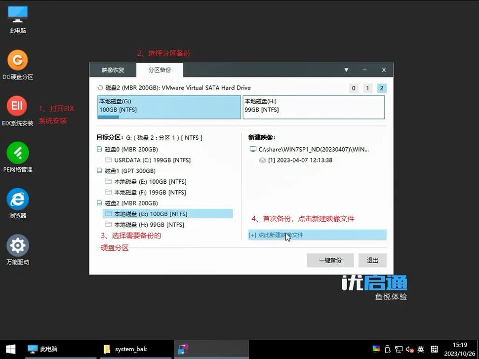Screen dimensions: 479x359
Task: Collapse the 磁盘0 (MBR 200GB) node
Action: click(99, 149)
